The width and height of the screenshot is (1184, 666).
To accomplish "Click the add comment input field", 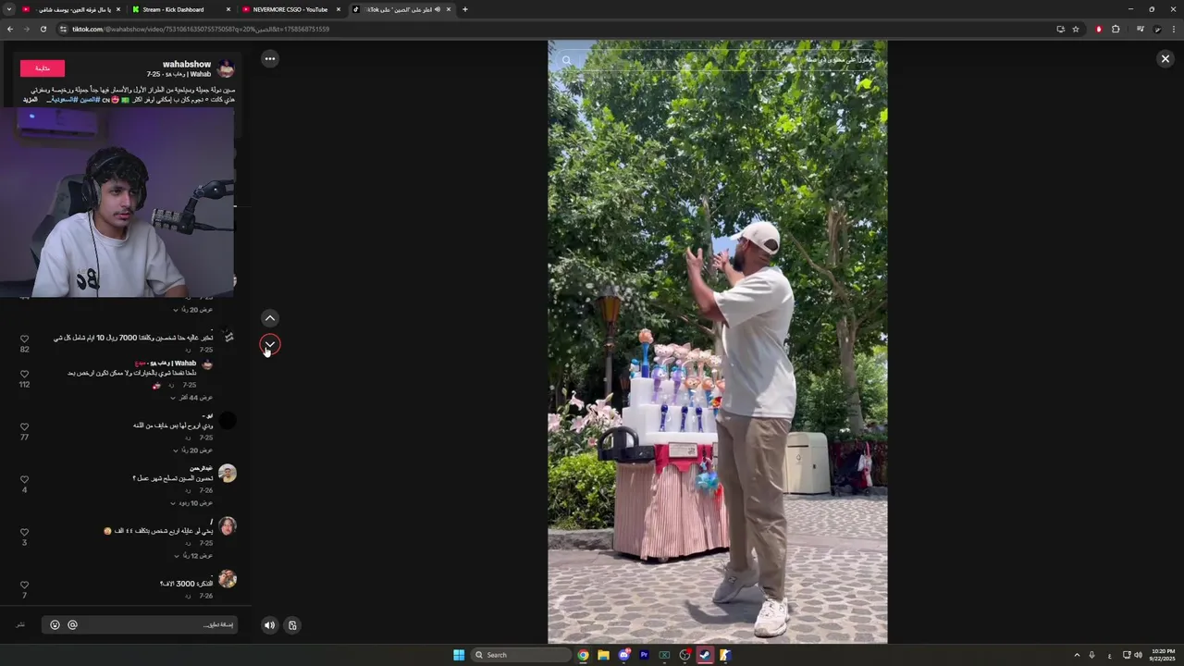I will click(x=139, y=625).
